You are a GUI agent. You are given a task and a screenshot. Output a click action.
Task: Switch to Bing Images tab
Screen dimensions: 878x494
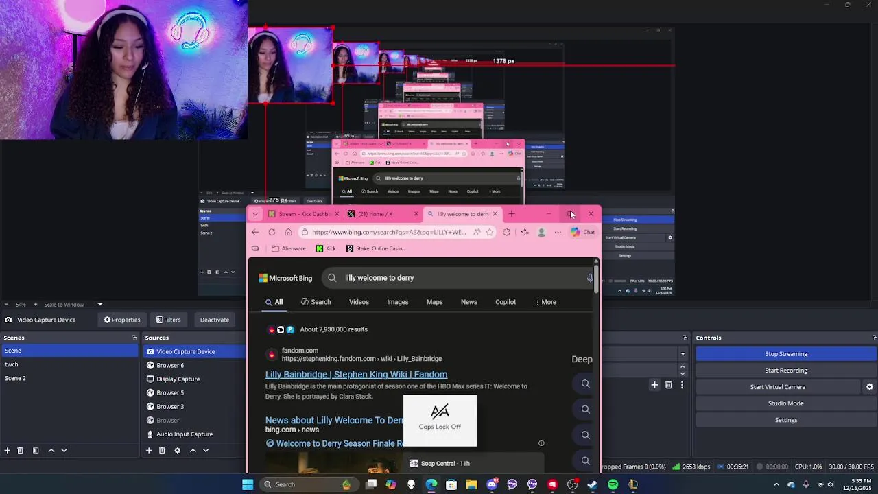click(x=397, y=302)
